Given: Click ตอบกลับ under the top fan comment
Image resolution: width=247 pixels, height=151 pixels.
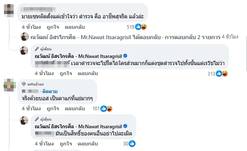Looking at the screenshot, I should click(75, 109).
